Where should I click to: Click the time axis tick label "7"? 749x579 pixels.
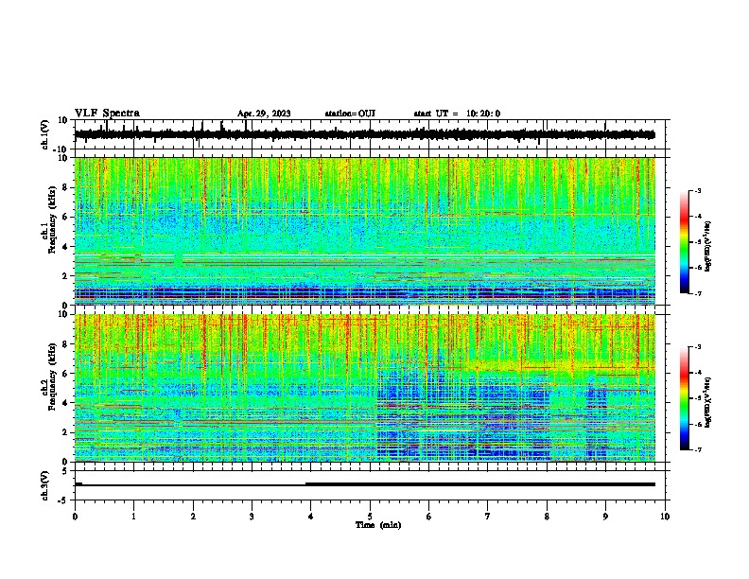point(488,517)
